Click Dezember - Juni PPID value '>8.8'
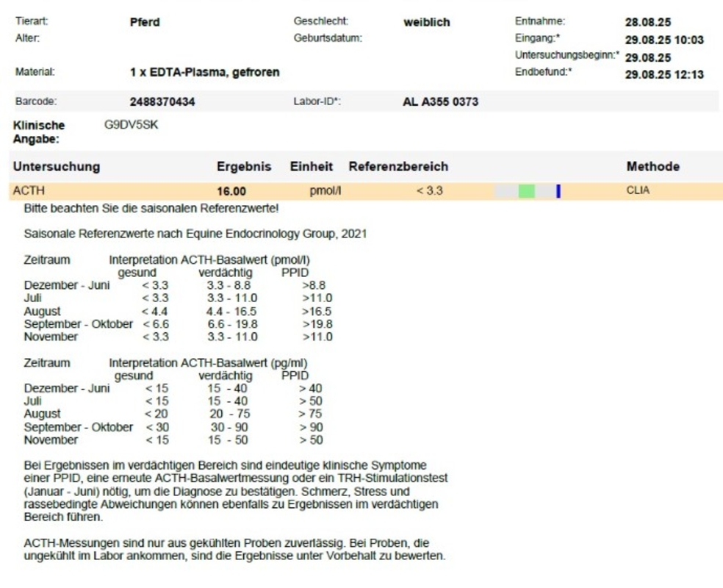The height and width of the screenshot is (588, 723). pos(314,285)
